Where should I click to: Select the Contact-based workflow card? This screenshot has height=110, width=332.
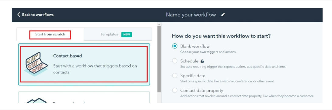pos(84,64)
